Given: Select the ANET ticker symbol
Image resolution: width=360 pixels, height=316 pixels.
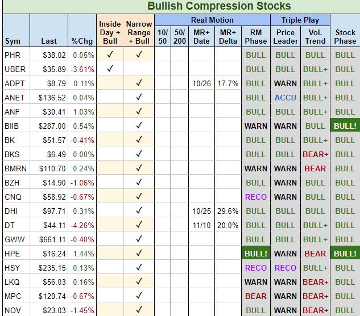Looking at the screenshot, I should click(x=14, y=98).
